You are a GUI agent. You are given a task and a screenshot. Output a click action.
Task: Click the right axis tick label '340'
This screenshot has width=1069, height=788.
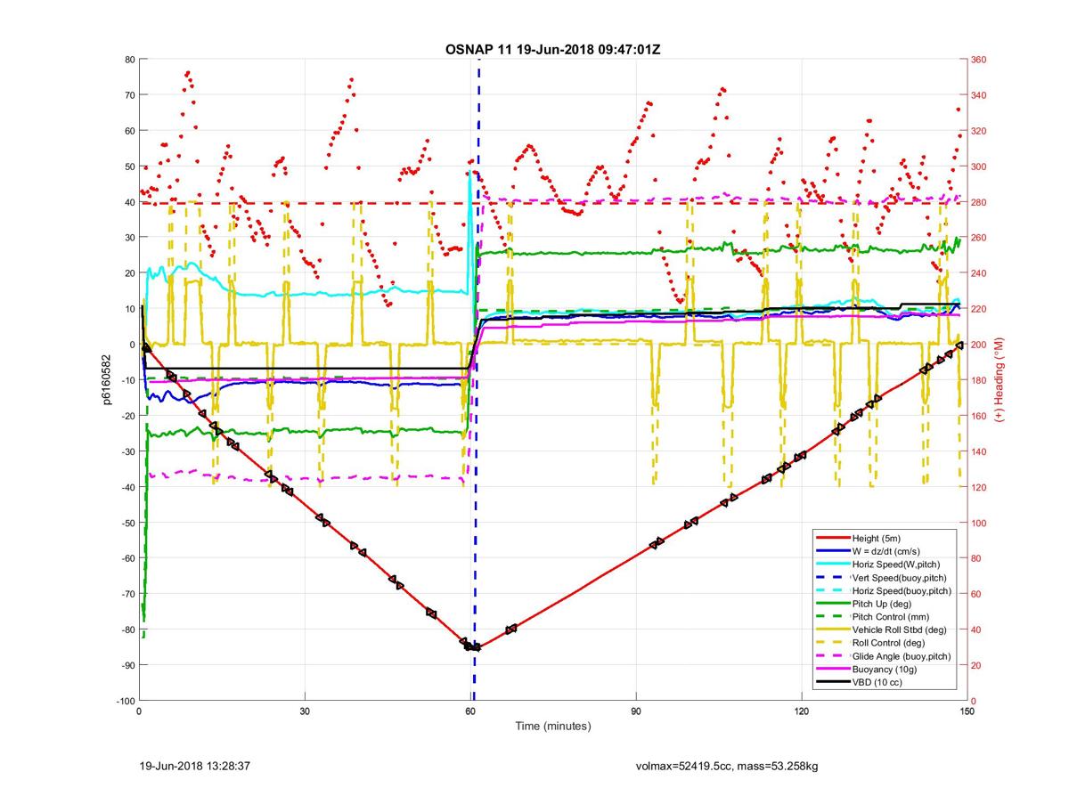(x=979, y=95)
